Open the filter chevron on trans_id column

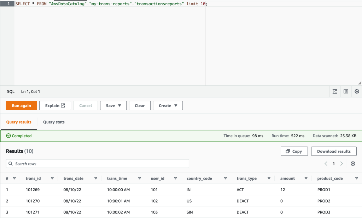(x=52, y=178)
